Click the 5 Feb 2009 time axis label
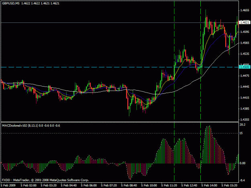The width and height of the screenshot is (251, 188). point(8,185)
